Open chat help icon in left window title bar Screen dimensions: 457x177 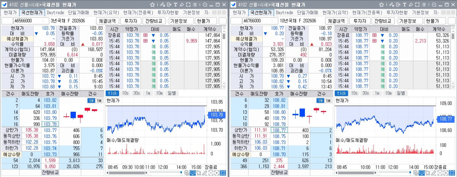(x=205, y=5)
